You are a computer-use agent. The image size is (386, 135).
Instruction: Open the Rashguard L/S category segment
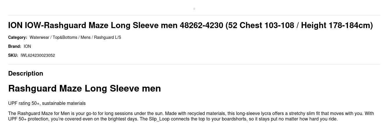point(108,37)
